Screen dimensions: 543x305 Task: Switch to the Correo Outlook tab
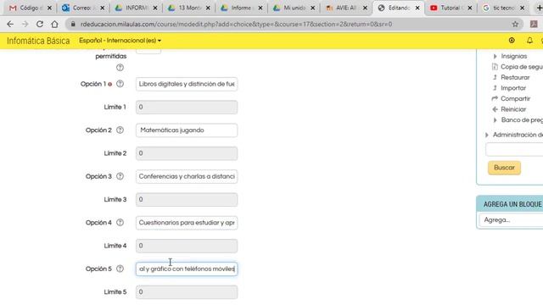(x=83, y=8)
